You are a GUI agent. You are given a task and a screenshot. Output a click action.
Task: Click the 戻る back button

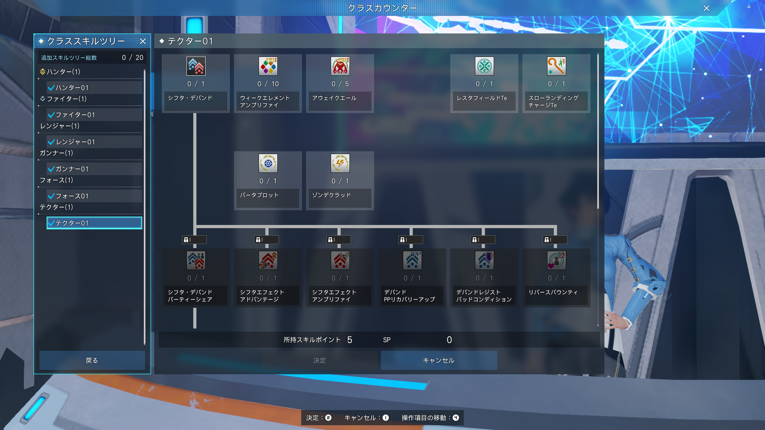(92, 360)
